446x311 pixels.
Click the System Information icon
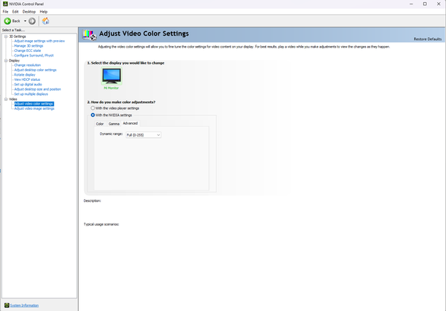tap(6, 305)
